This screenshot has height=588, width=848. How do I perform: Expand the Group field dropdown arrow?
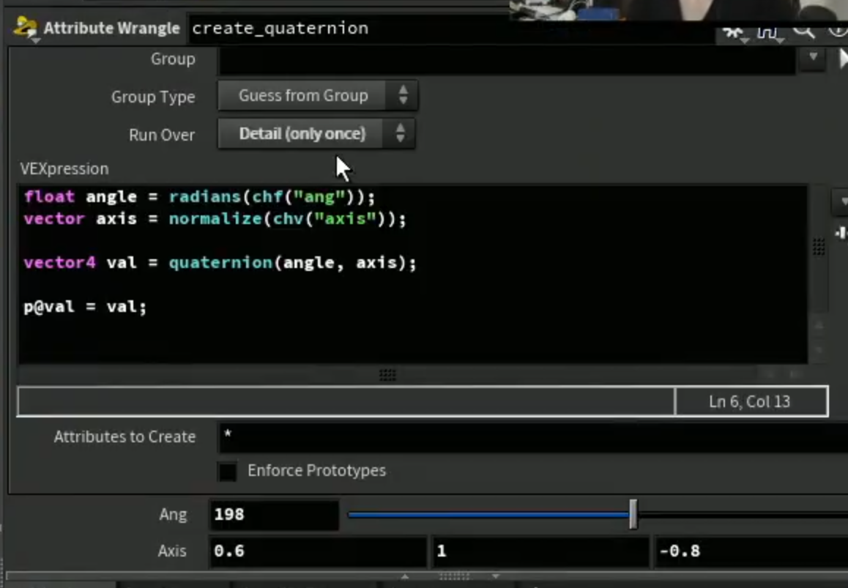(813, 57)
